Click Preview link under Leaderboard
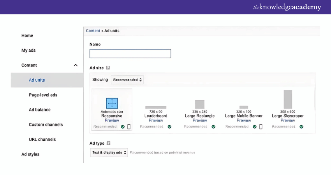The image size is (331, 175). click(x=156, y=121)
